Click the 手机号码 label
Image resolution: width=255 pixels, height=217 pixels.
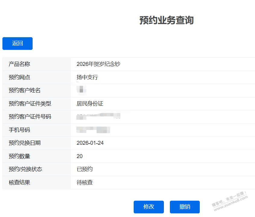coord(19,130)
